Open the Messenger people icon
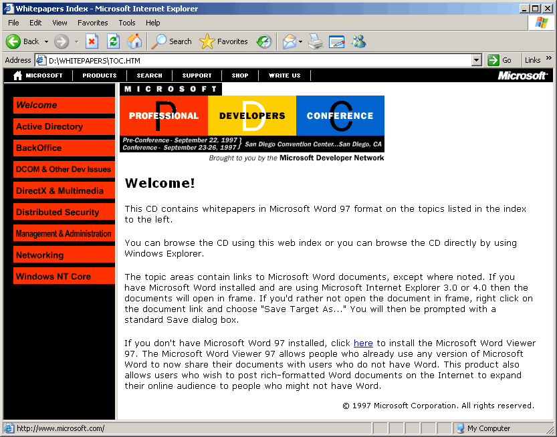This screenshot has width=557, height=437. click(x=358, y=41)
